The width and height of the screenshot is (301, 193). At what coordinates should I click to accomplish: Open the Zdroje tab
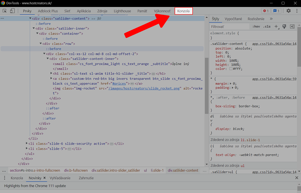click(x=102, y=11)
